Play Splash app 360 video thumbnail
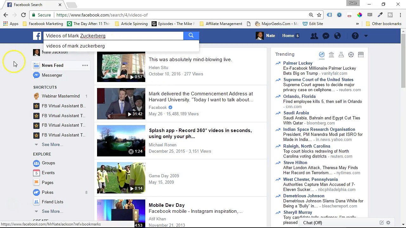This screenshot has width=406, height=228. point(121,141)
